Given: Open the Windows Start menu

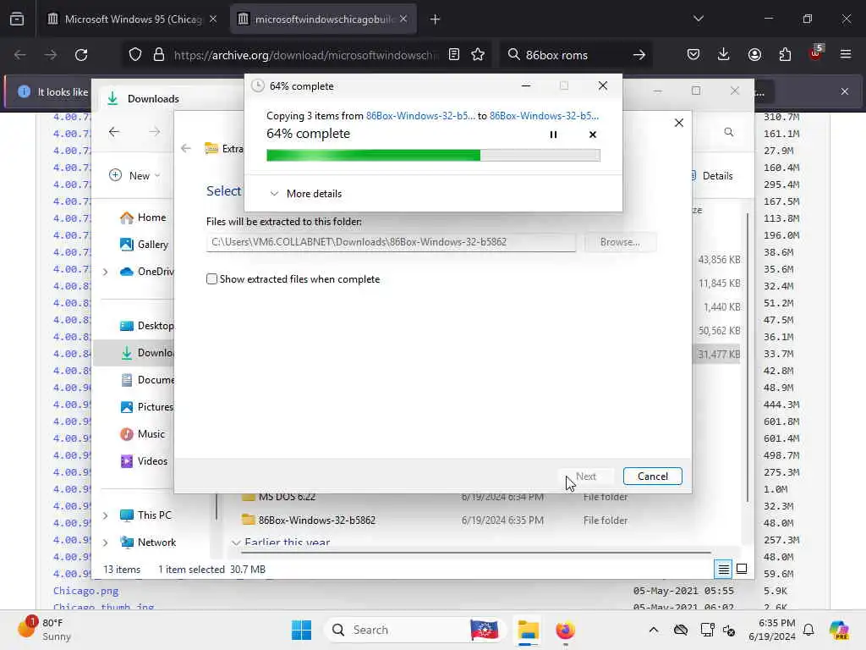Looking at the screenshot, I should click(x=301, y=630).
